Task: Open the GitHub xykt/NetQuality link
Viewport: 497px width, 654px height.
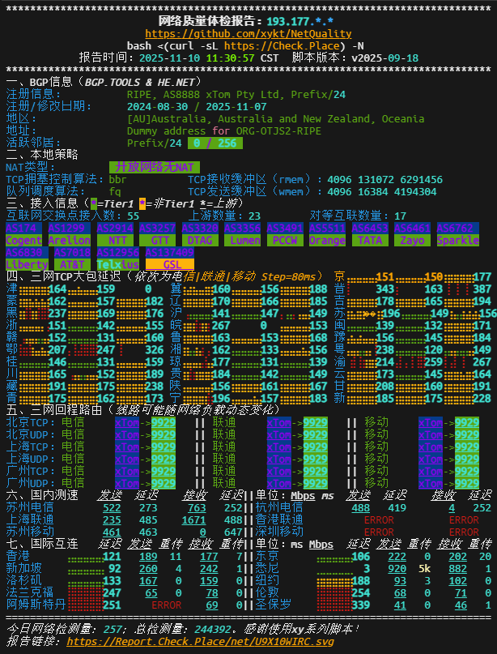Action: click(248, 34)
